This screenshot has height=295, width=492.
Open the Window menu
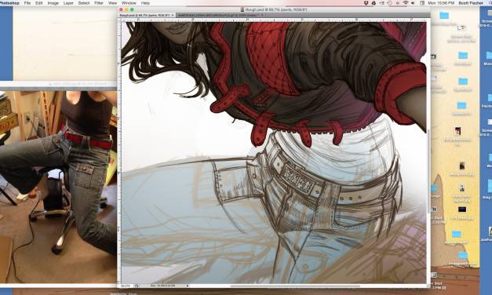(129, 3)
